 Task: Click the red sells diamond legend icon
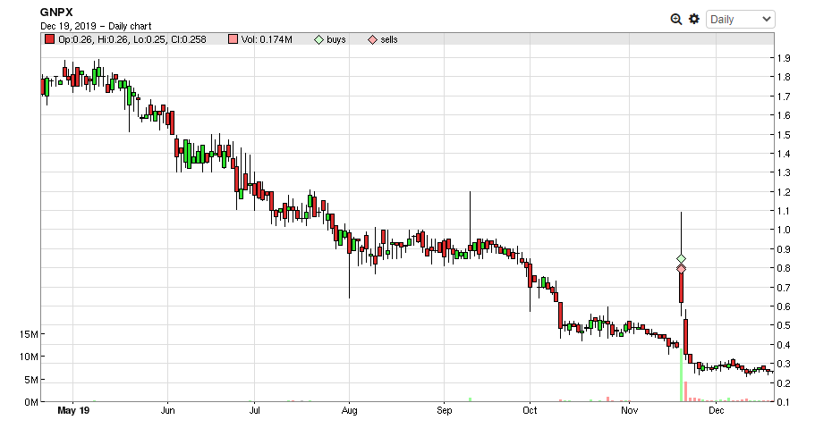click(x=372, y=39)
